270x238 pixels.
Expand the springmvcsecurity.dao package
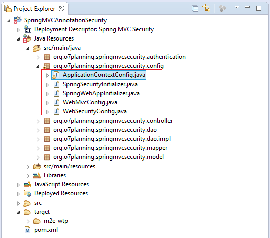38,131
